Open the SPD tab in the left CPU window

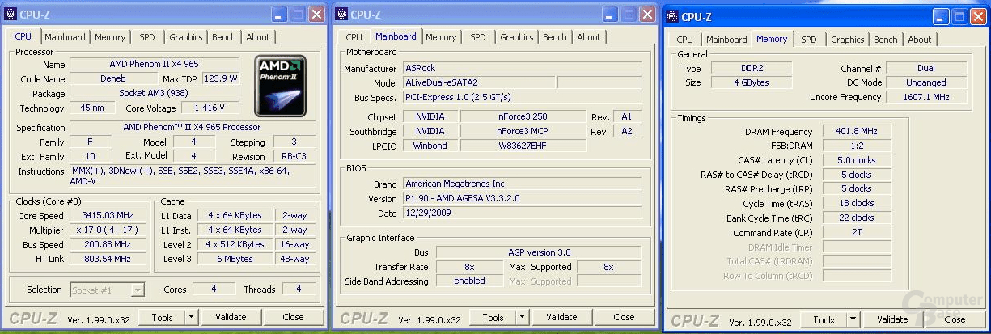click(147, 37)
